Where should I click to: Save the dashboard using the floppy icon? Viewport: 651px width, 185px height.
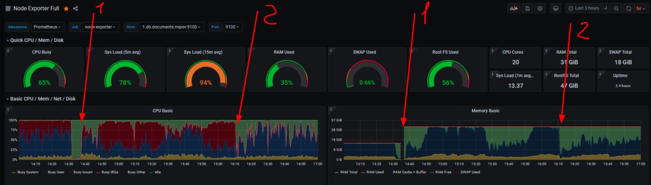pos(528,9)
